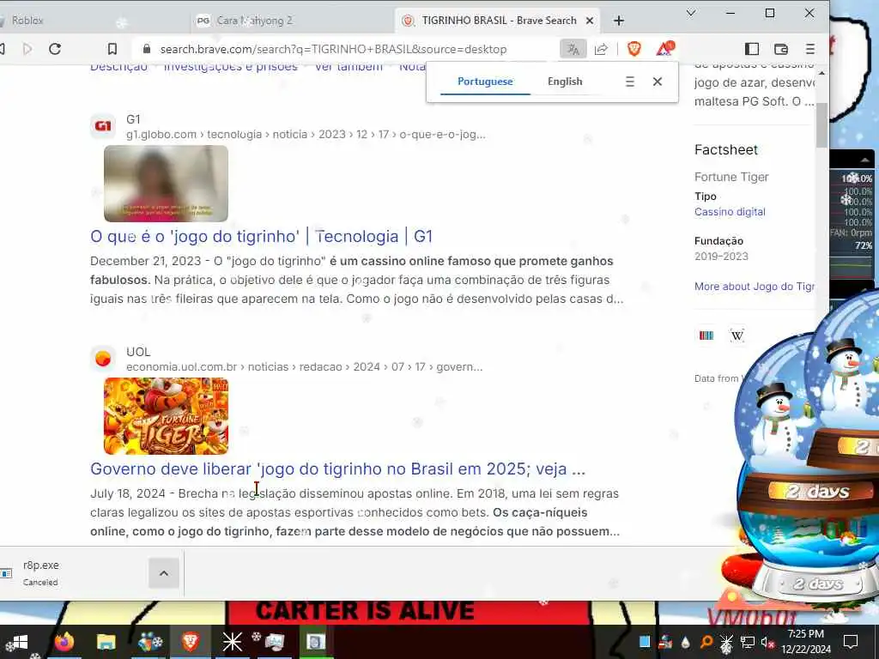Toggle the browser sidebar panel
The height and width of the screenshot is (659, 879).
click(x=752, y=49)
